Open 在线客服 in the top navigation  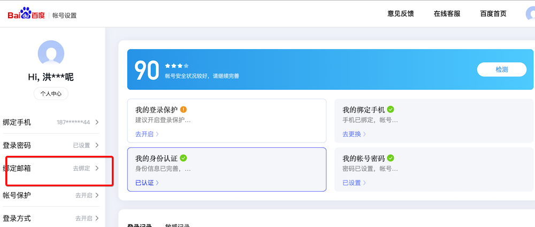tap(447, 14)
